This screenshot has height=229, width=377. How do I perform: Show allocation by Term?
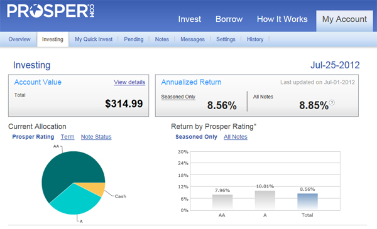point(68,137)
